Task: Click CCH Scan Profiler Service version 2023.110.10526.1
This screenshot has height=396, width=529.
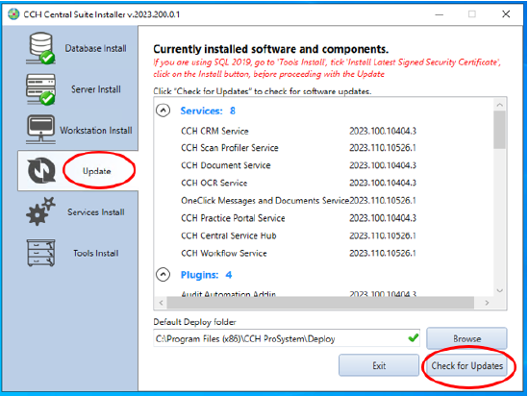Action: click(x=383, y=148)
